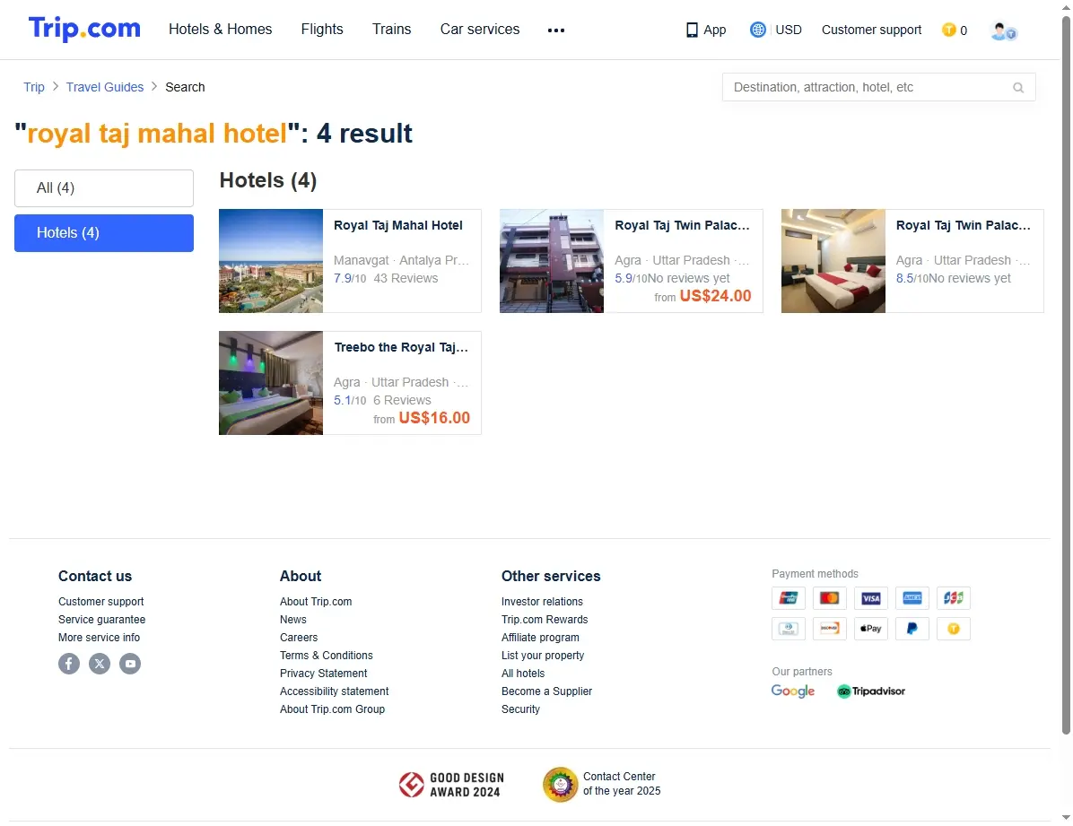Screen dimensions: 1073x826
Task: Open Terms & Conditions link
Action: pos(327,656)
